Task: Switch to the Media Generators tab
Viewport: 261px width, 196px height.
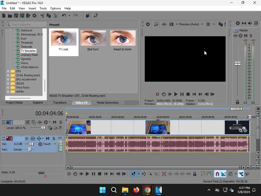Action: point(108,103)
